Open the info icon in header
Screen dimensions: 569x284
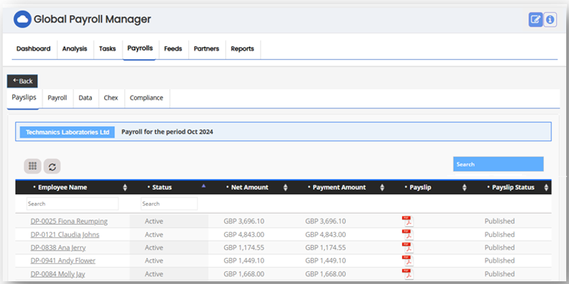pos(550,20)
